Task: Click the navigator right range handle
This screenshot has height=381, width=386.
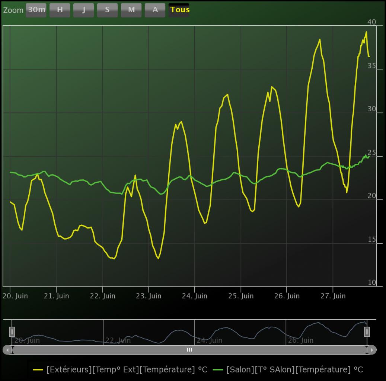Action: coord(367,332)
